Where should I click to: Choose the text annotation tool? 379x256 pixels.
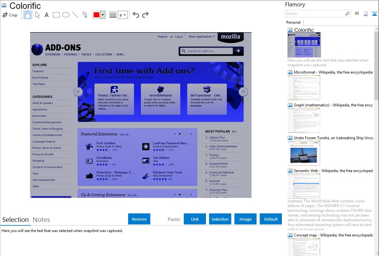[x=47, y=15]
